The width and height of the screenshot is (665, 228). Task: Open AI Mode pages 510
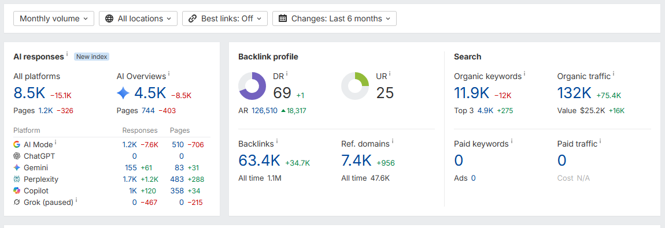pos(178,145)
